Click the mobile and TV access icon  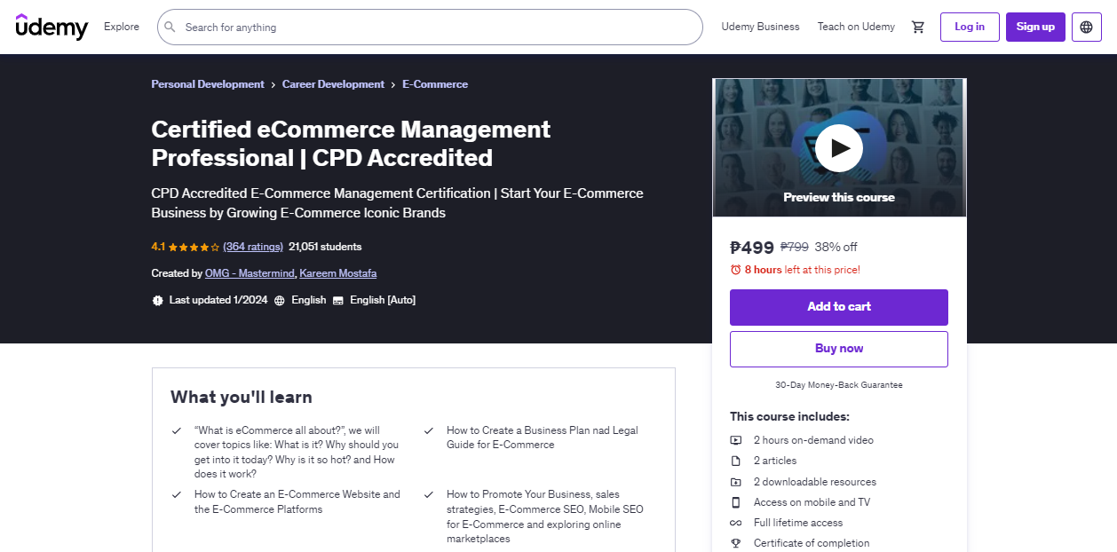[736, 502]
